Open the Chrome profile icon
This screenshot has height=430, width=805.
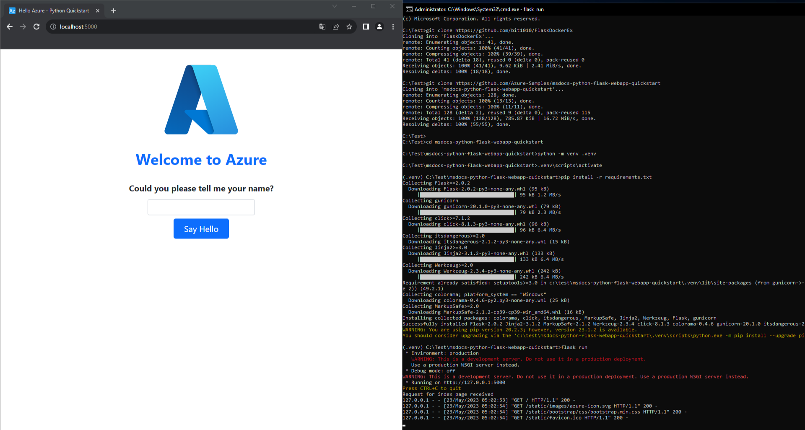tap(379, 27)
